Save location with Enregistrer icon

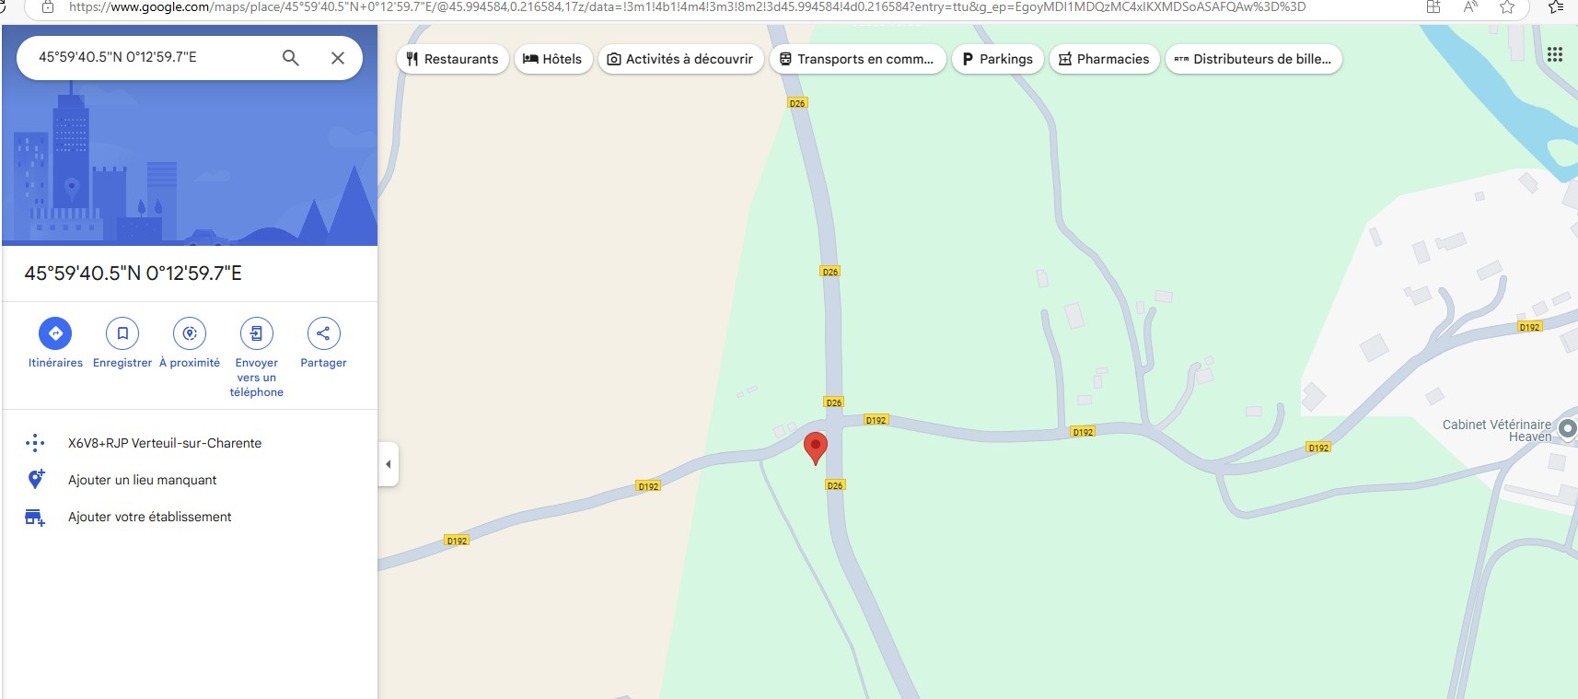click(122, 333)
